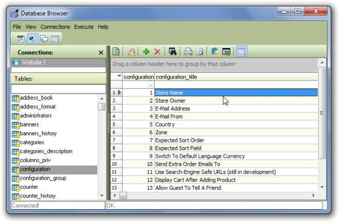Click the globe connections icon in toolbar
340x223 pixels.
pos(32,38)
